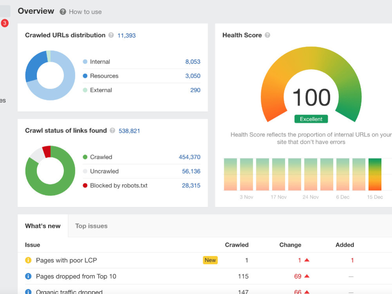Screen dimensions: 392x294
Task: Click help icon beside Crawl status of links found
Action: (x=113, y=131)
